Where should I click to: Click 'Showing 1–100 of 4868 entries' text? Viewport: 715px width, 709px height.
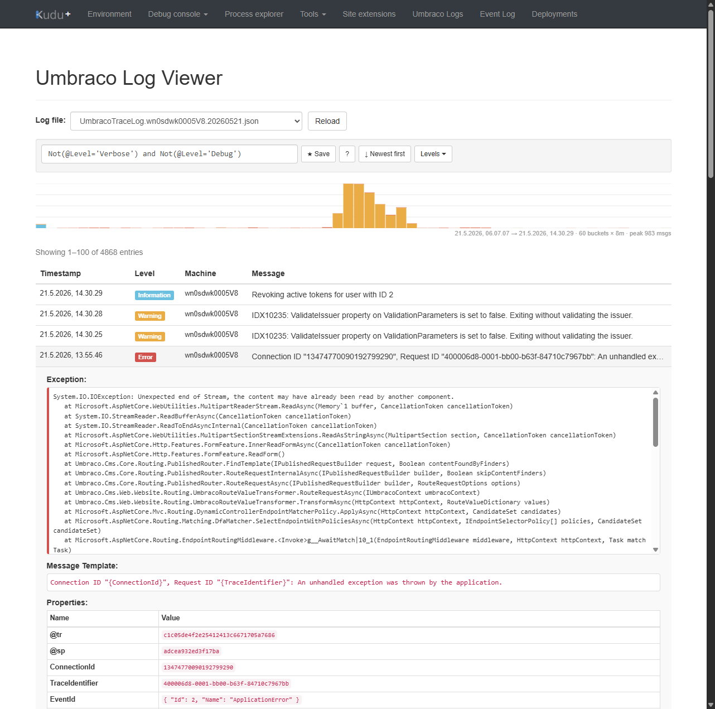[89, 252]
